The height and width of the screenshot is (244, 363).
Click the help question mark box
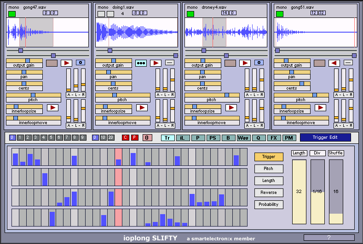point(328,238)
